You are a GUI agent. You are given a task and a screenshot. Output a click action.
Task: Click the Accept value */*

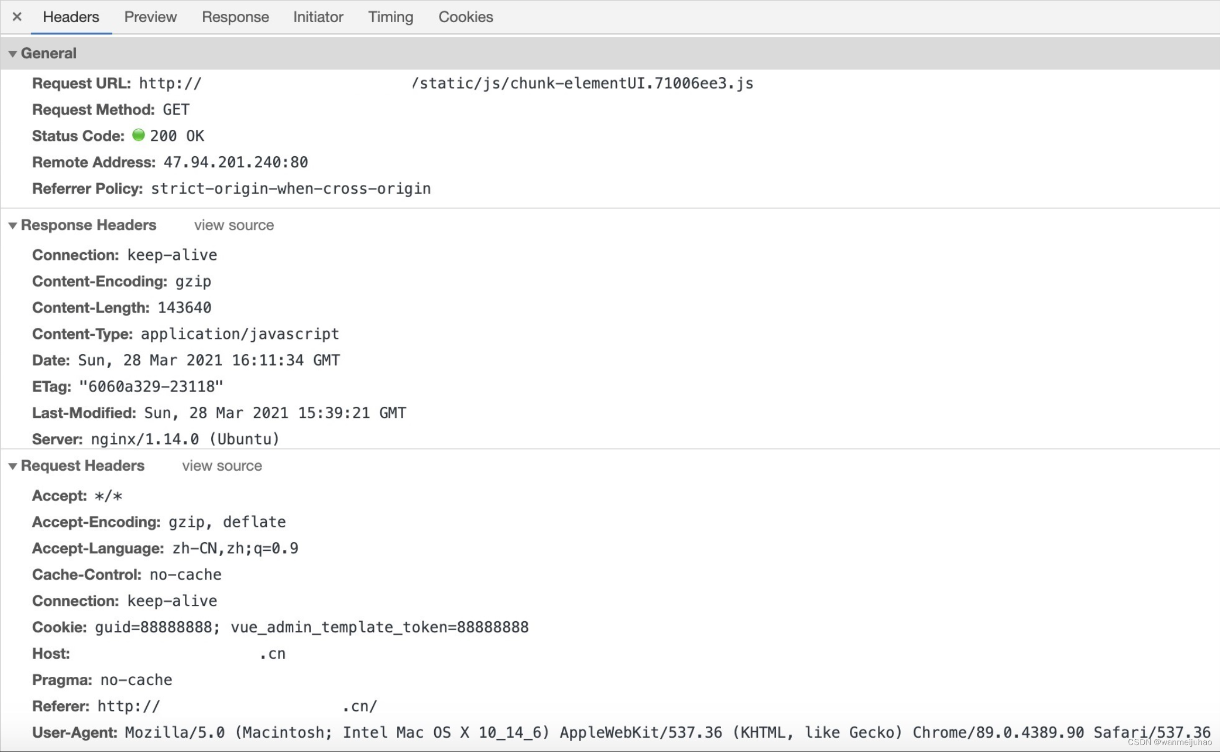pos(108,496)
